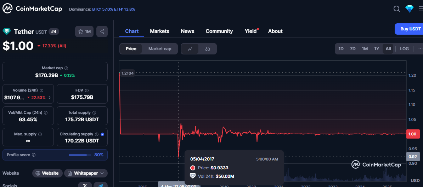Switch to line chart icon
This screenshot has height=187, width=423.
click(x=190, y=49)
